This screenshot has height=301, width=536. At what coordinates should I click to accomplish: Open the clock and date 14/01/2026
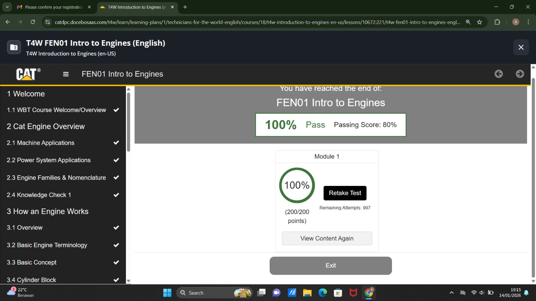(x=510, y=293)
